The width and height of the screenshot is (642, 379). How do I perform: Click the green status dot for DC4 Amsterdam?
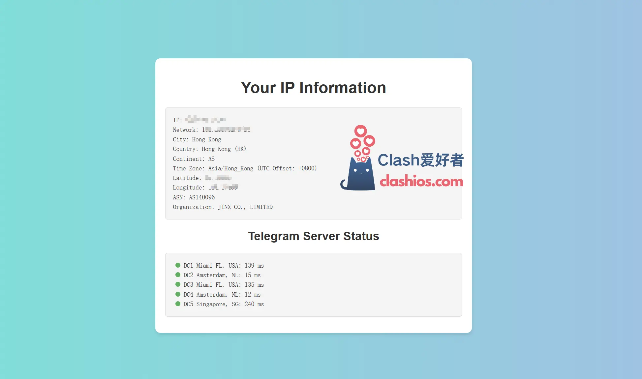178,294
